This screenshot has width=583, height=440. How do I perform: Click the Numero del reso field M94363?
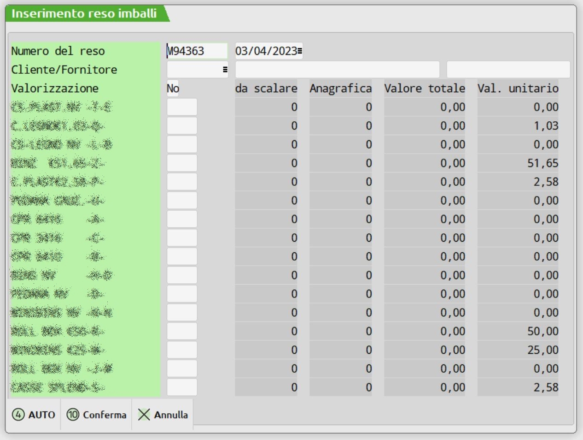click(x=197, y=51)
